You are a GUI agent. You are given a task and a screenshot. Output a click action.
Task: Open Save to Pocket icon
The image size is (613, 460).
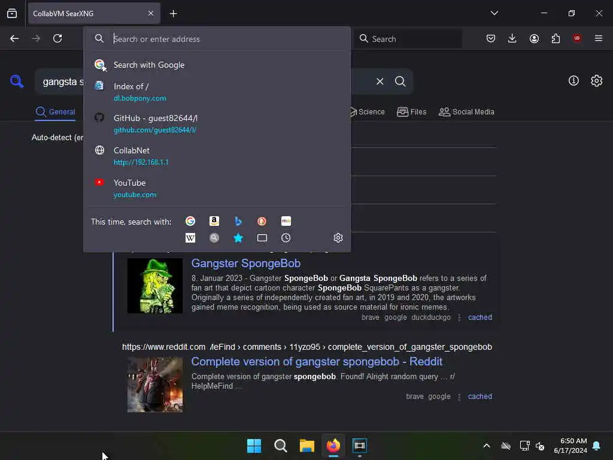click(x=491, y=38)
